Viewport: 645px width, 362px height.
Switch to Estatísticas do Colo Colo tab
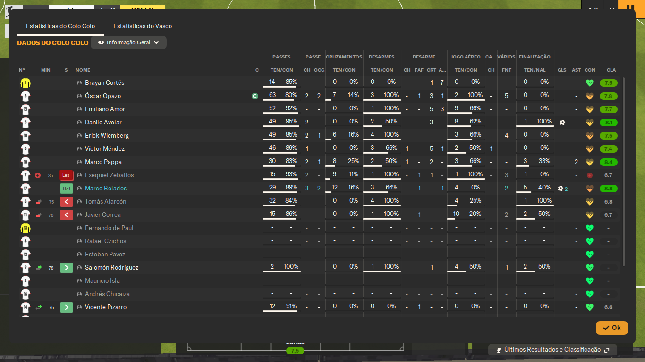(60, 26)
